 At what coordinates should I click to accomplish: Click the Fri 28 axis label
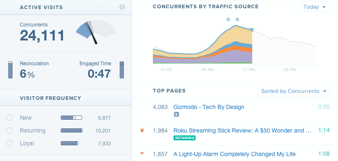click(x=167, y=70)
